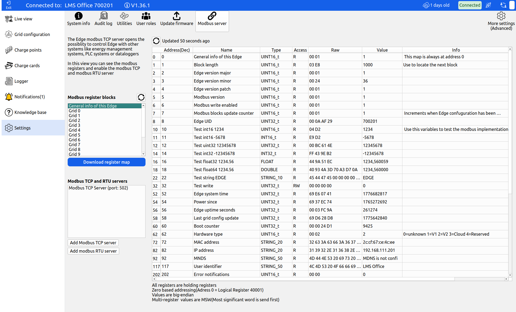Open Update firmware tab
This screenshot has height=312, width=516.
177,19
